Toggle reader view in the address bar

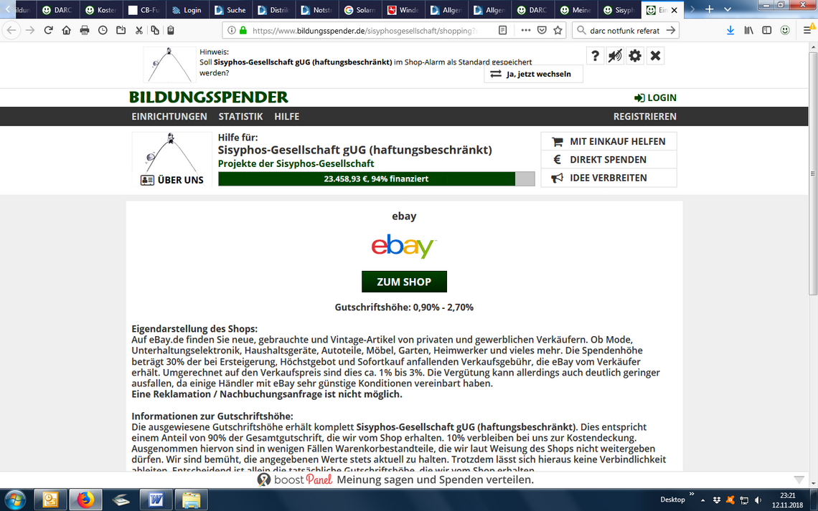click(x=502, y=30)
